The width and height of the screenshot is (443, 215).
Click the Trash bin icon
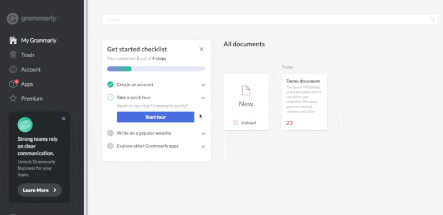click(x=13, y=55)
